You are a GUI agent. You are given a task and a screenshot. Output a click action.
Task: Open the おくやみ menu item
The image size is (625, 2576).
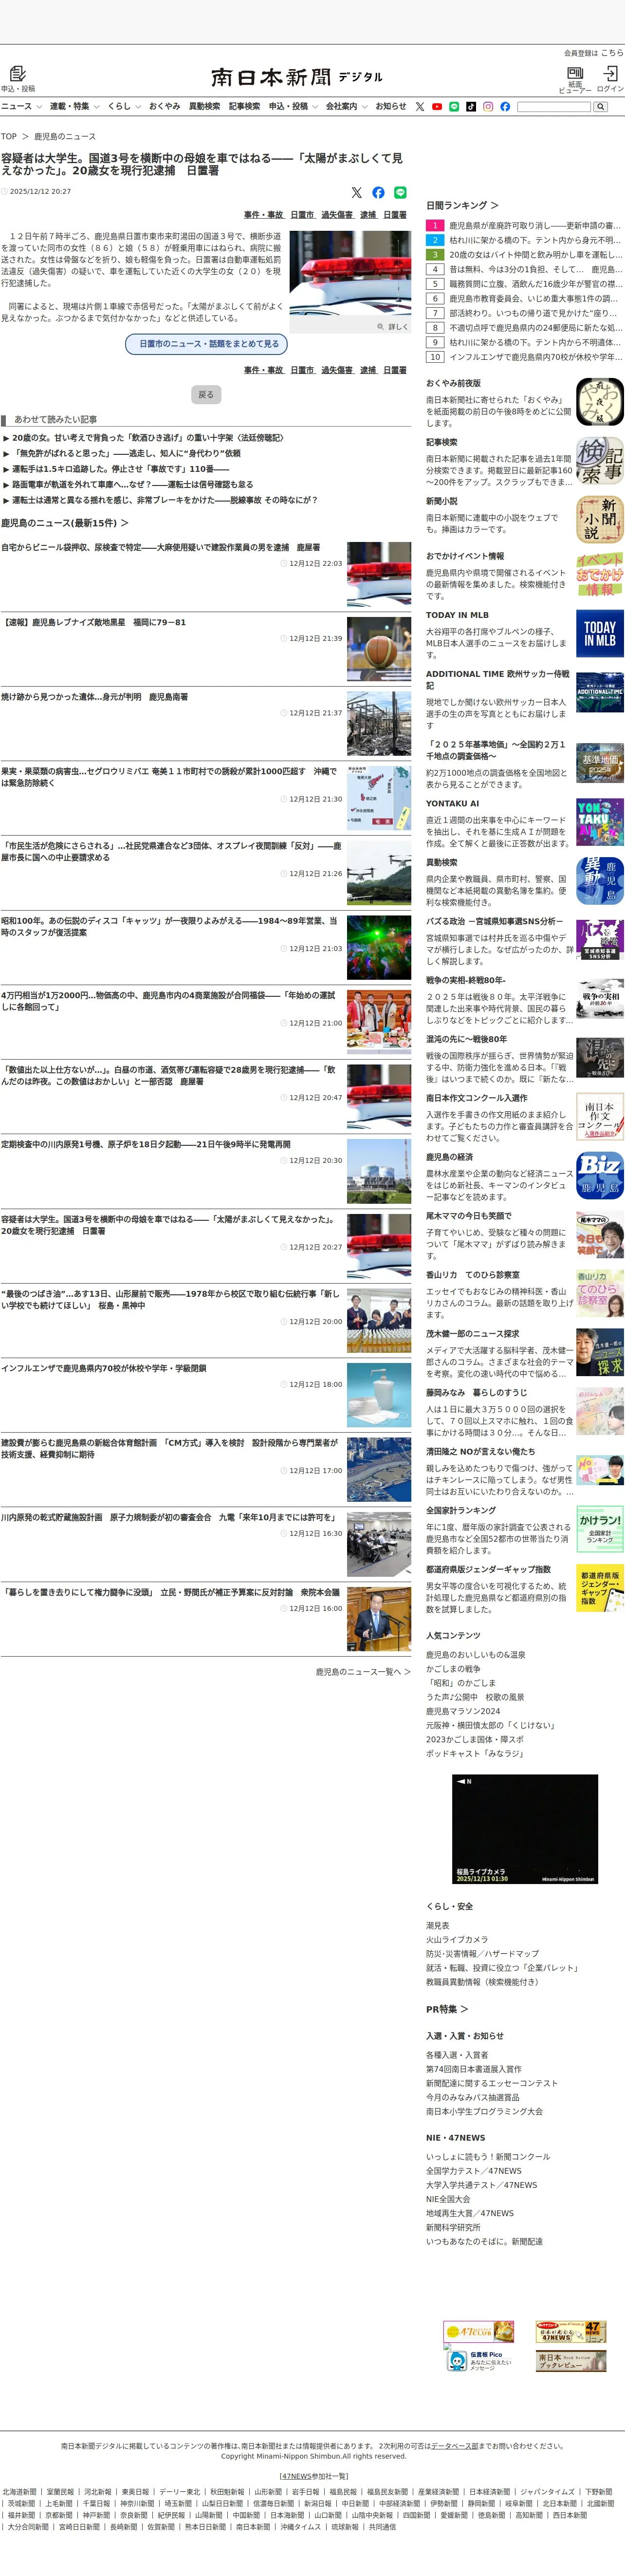click(x=164, y=106)
